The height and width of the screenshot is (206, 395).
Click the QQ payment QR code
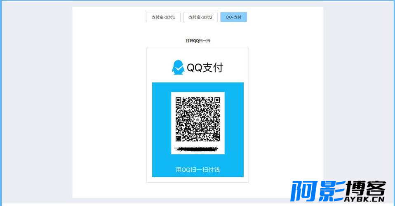tap(198, 119)
